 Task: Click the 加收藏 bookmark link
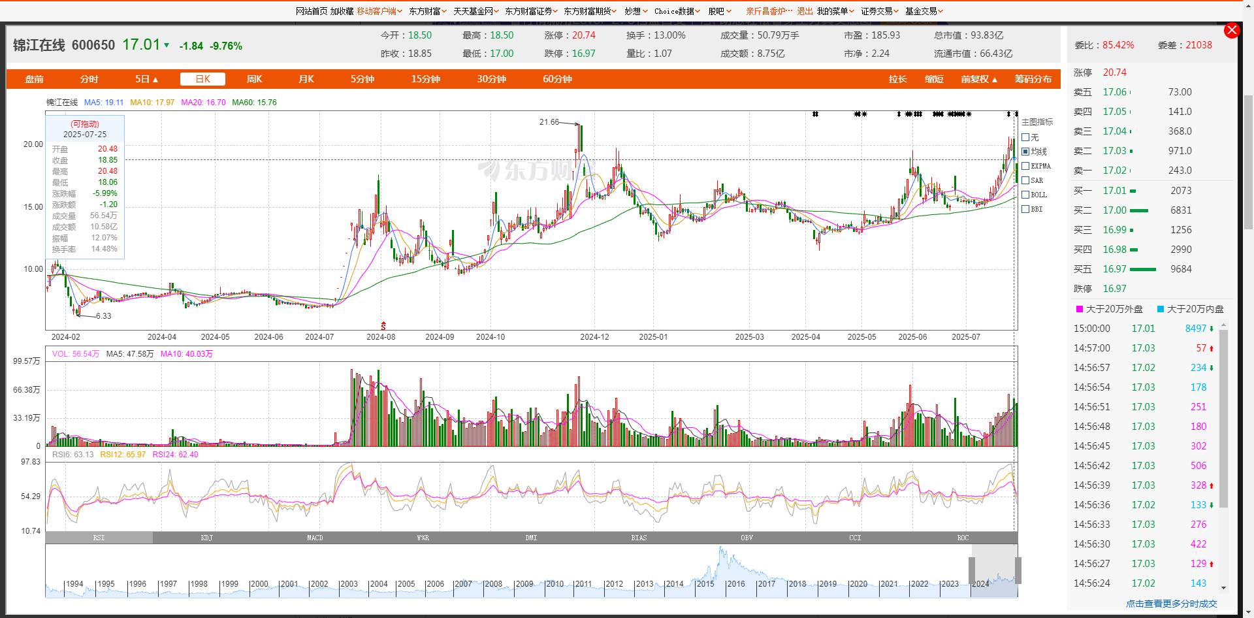[342, 11]
